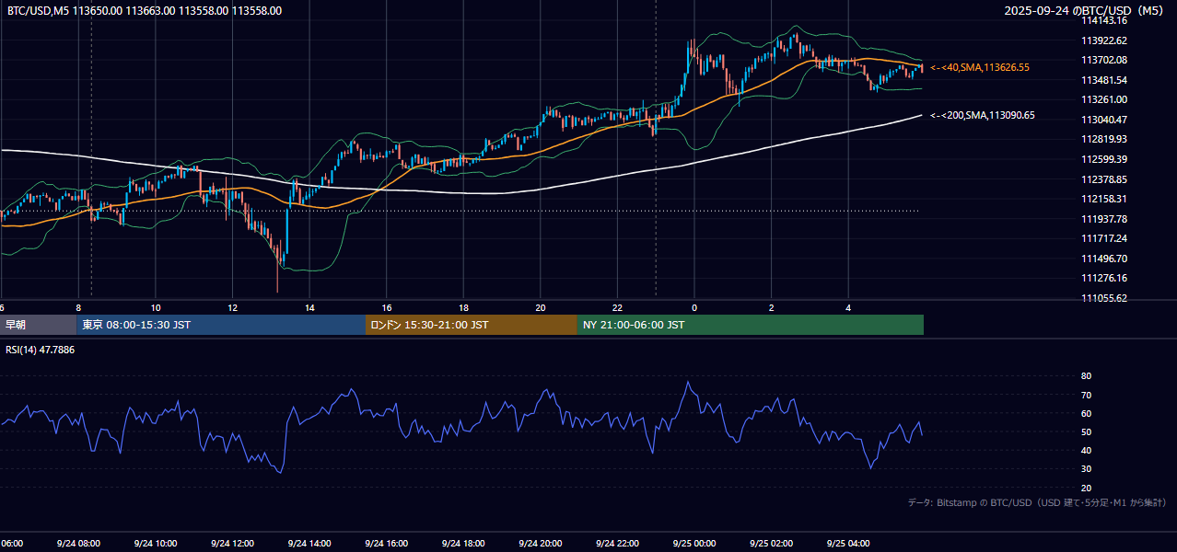Click the 9/24 22:00 bottom time label
The width and height of the screenshot is (1177, 552).
click(x=617, y=544)
